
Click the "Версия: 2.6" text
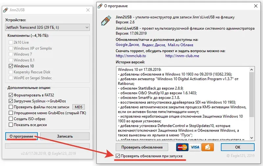click(125, 22)
